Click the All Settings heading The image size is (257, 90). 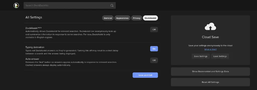34,17
